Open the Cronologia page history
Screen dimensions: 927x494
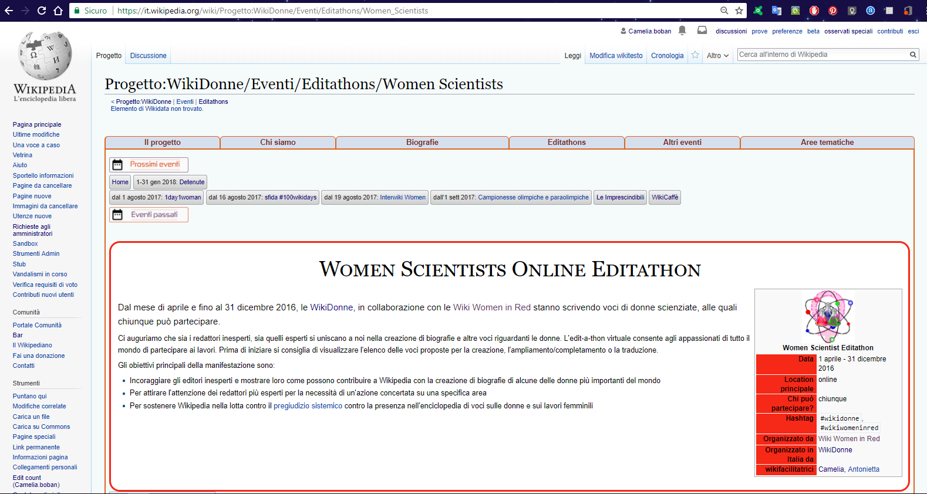coord(667,56)
